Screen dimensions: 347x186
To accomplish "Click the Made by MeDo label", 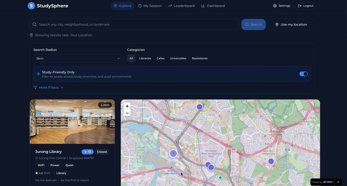I will coord(322,182).
